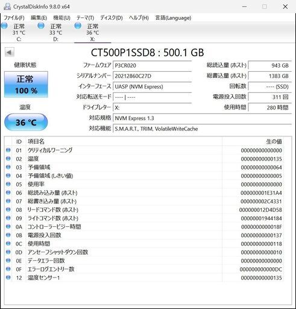Click status dot for row 04 予備領域 (しきい値)
Viewport: 296px width, 309px height.
click(x=8, y=176)
